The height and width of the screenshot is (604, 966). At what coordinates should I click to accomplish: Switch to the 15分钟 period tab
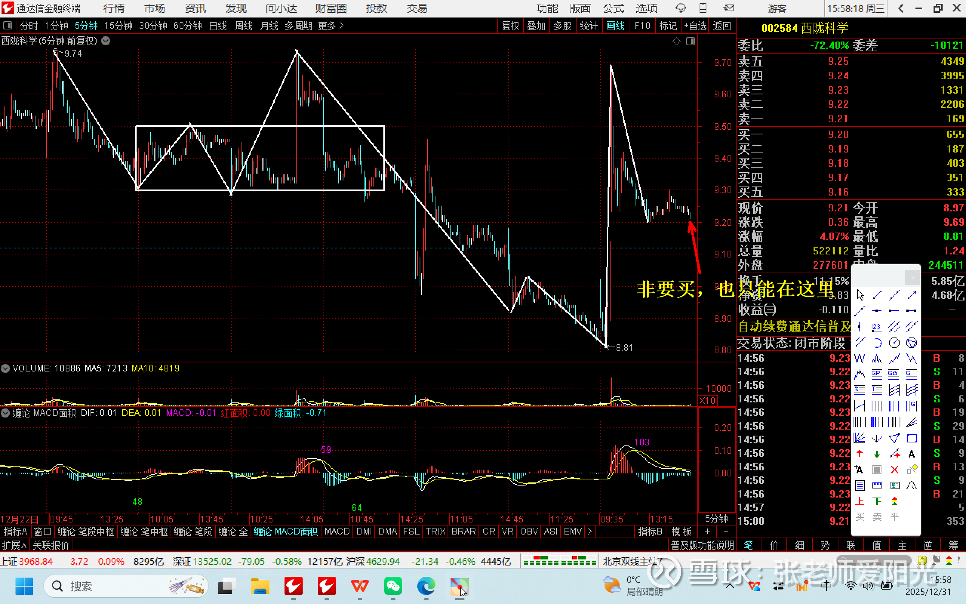(x=118, y=26)
